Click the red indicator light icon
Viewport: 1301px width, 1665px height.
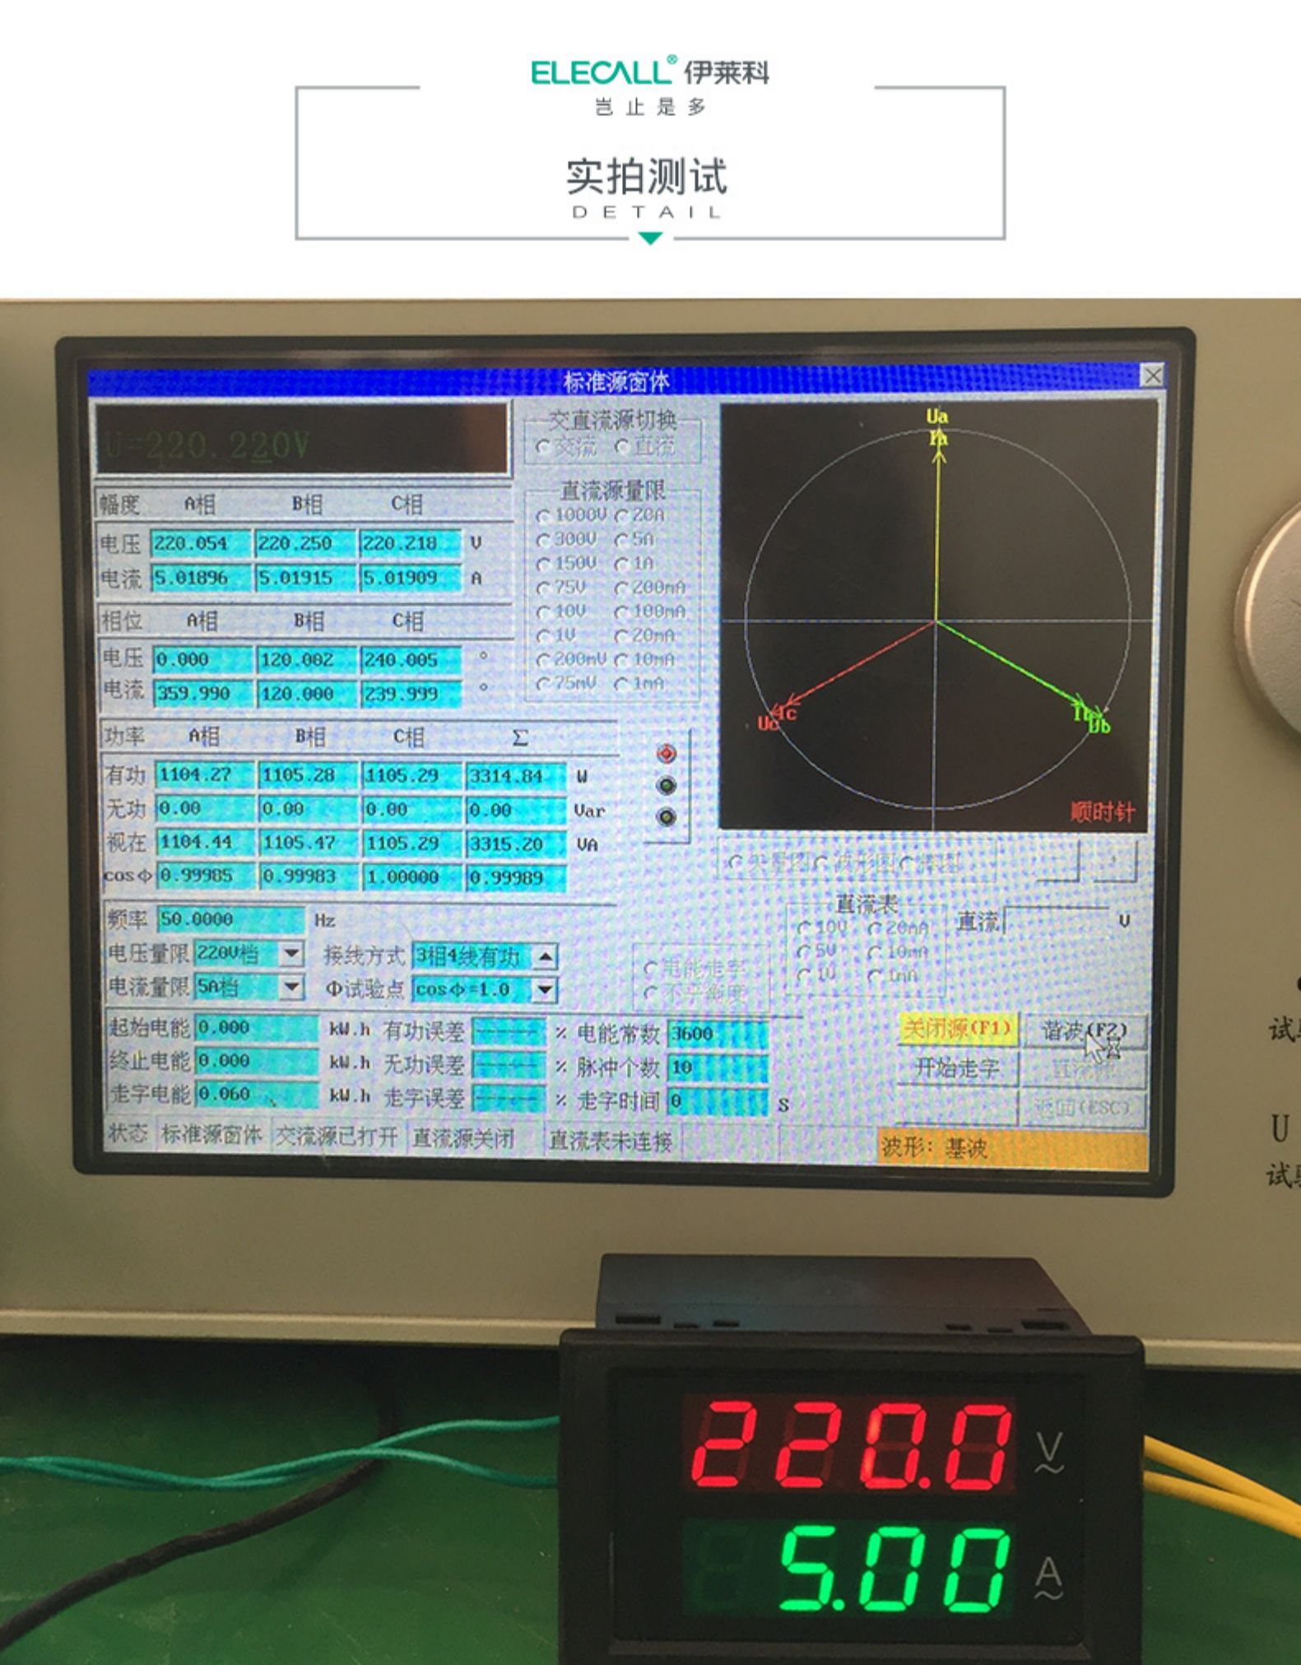tap(666, 754)
